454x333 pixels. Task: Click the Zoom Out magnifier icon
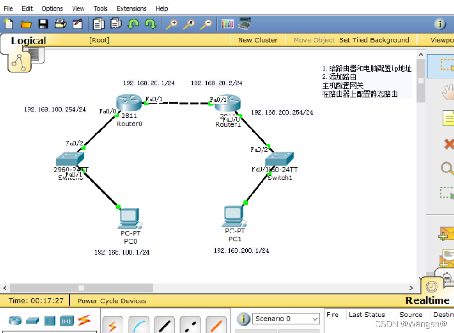tap(206, 24)
